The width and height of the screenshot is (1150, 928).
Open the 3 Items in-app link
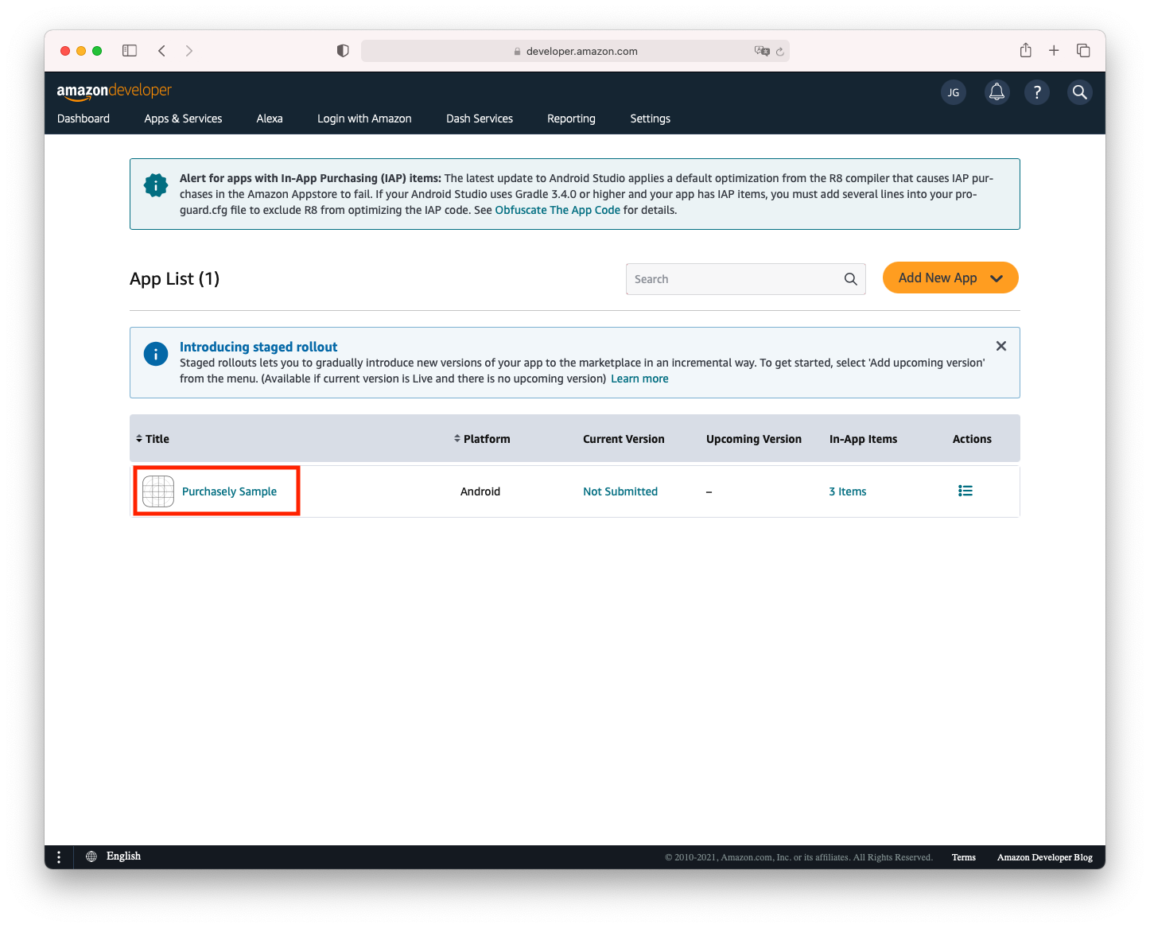pos(848,491)
